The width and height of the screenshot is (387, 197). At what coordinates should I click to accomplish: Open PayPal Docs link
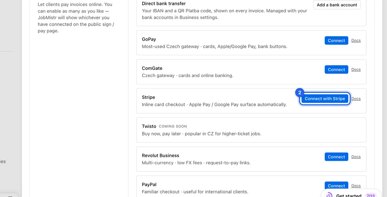coord(356,186)
